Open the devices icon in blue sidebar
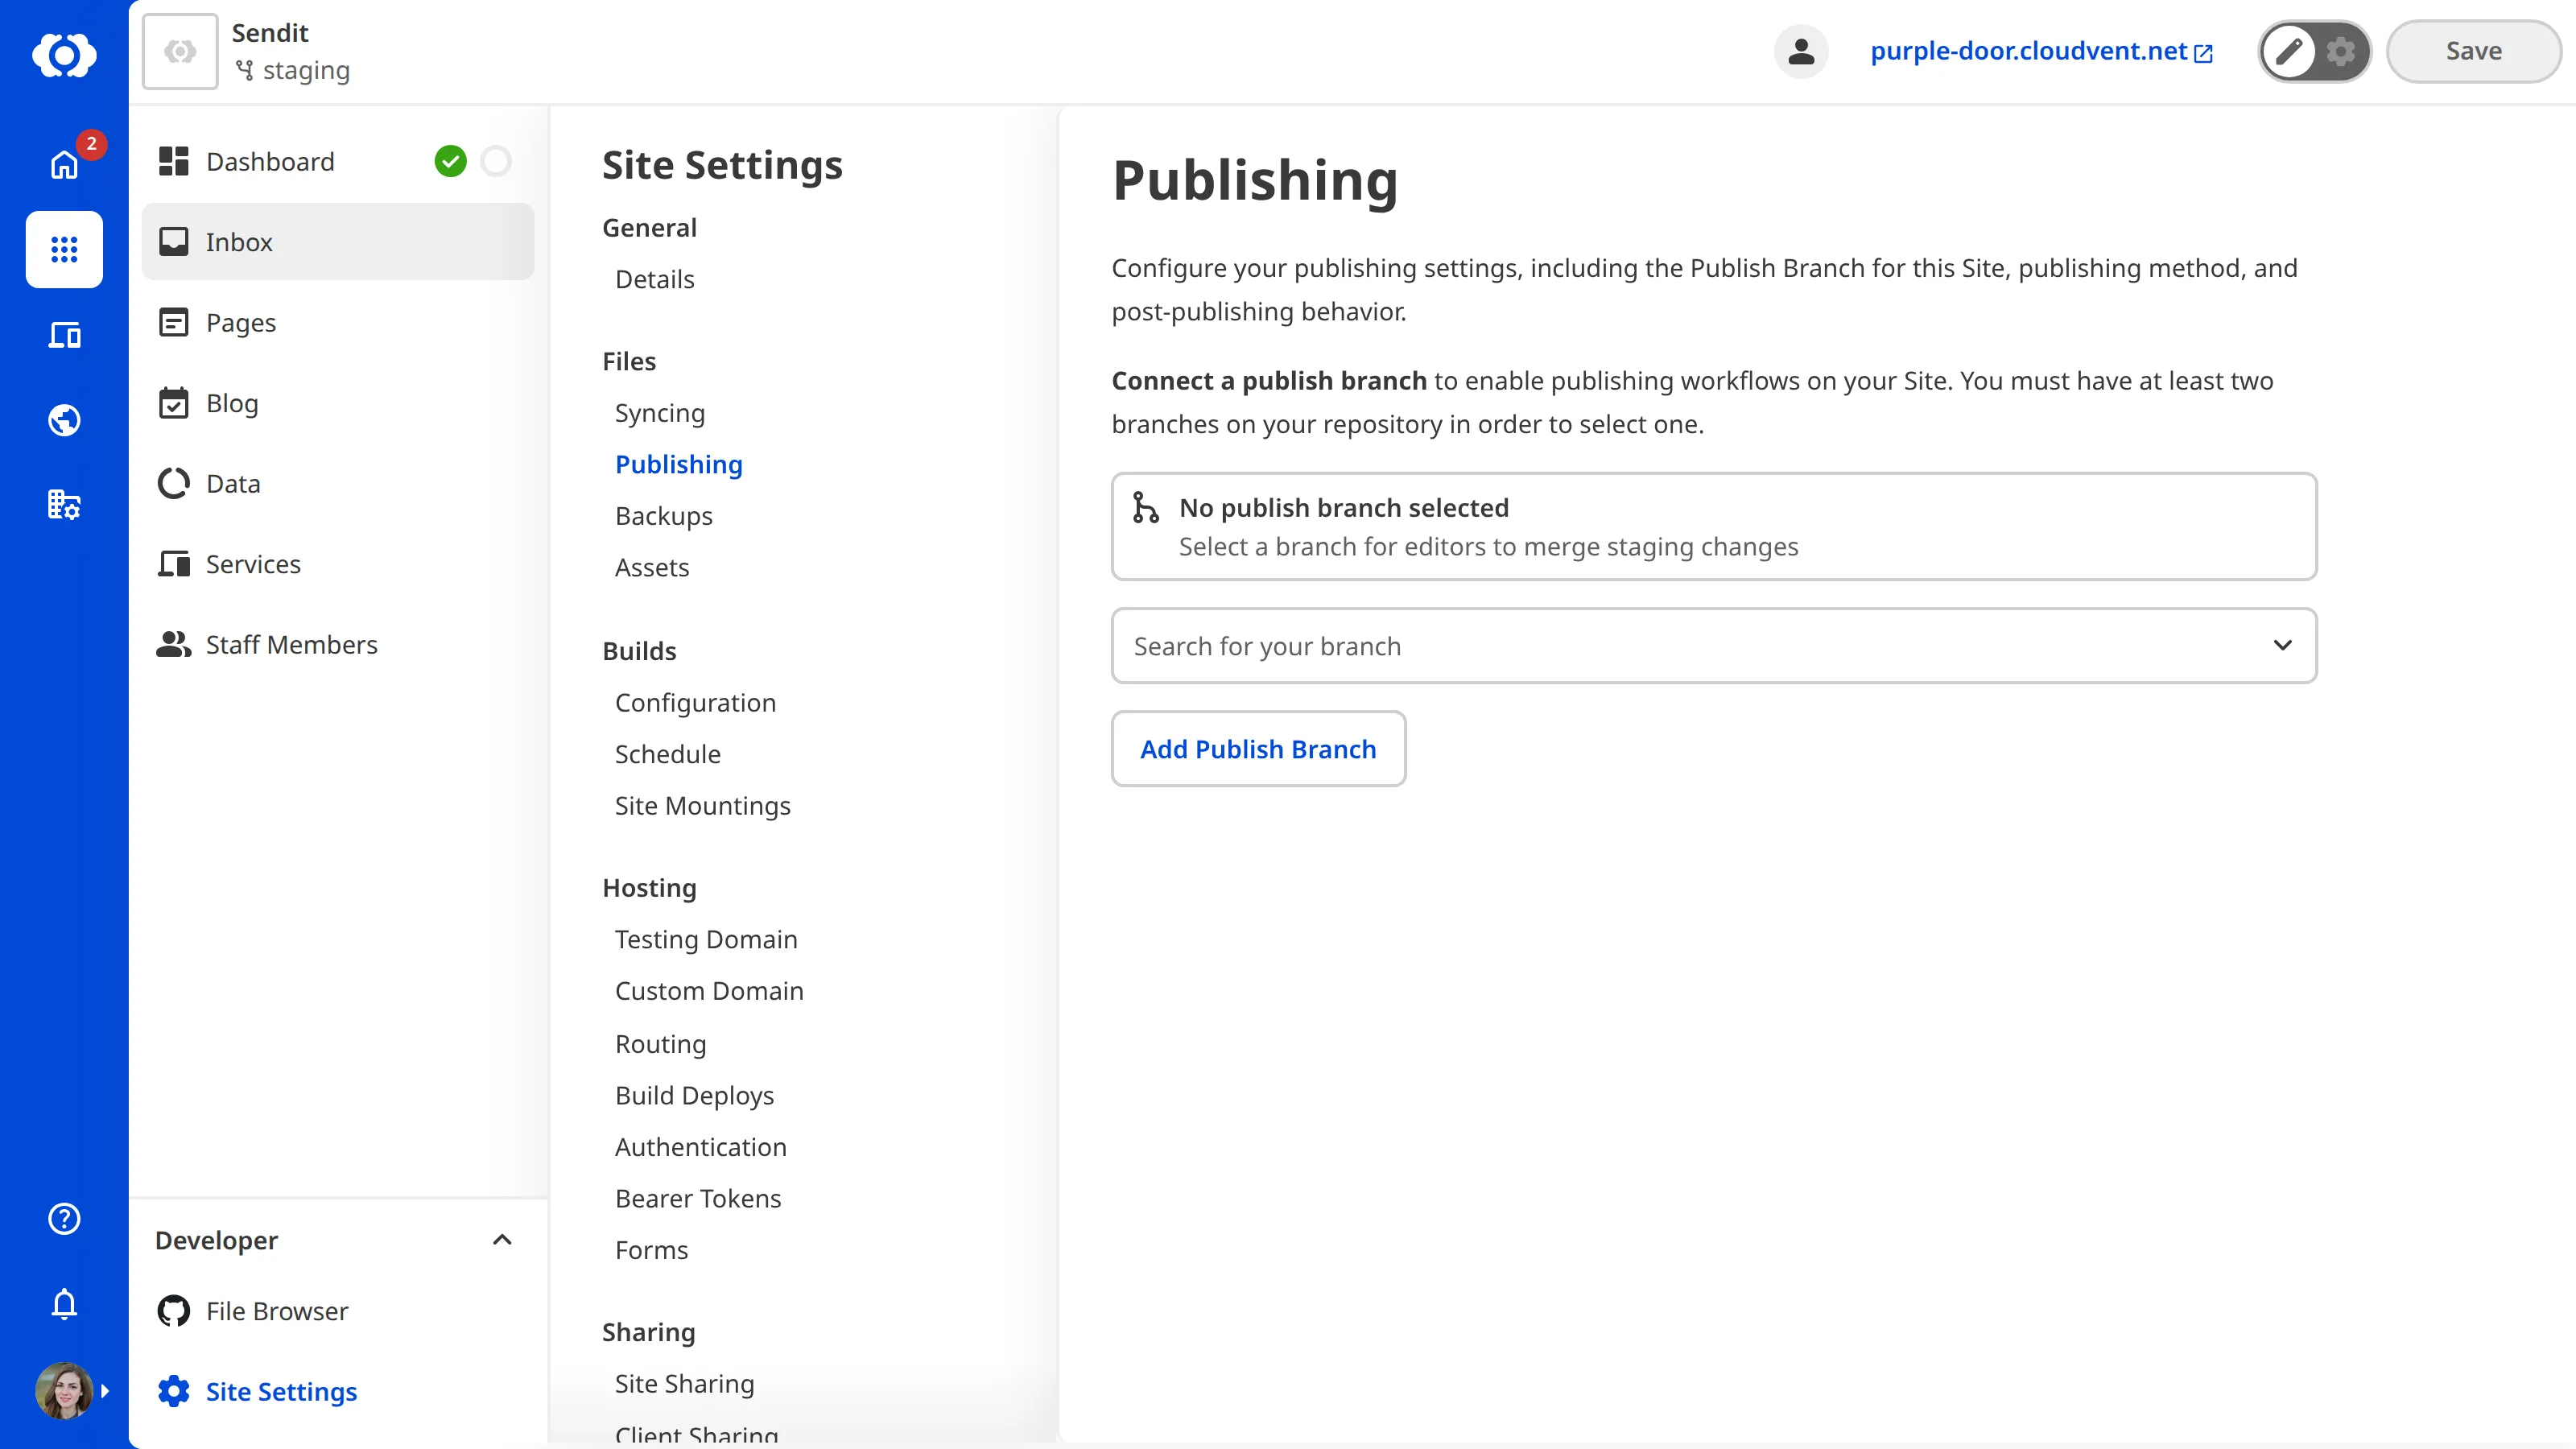The image size is (2576, 1449). 64,335
